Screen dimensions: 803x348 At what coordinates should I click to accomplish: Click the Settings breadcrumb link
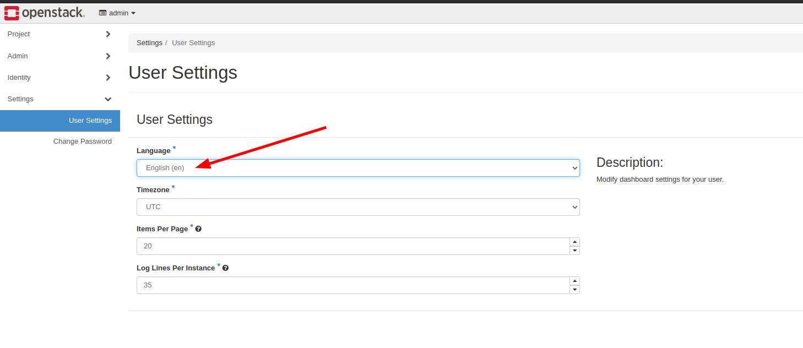(x=149, y=43)
